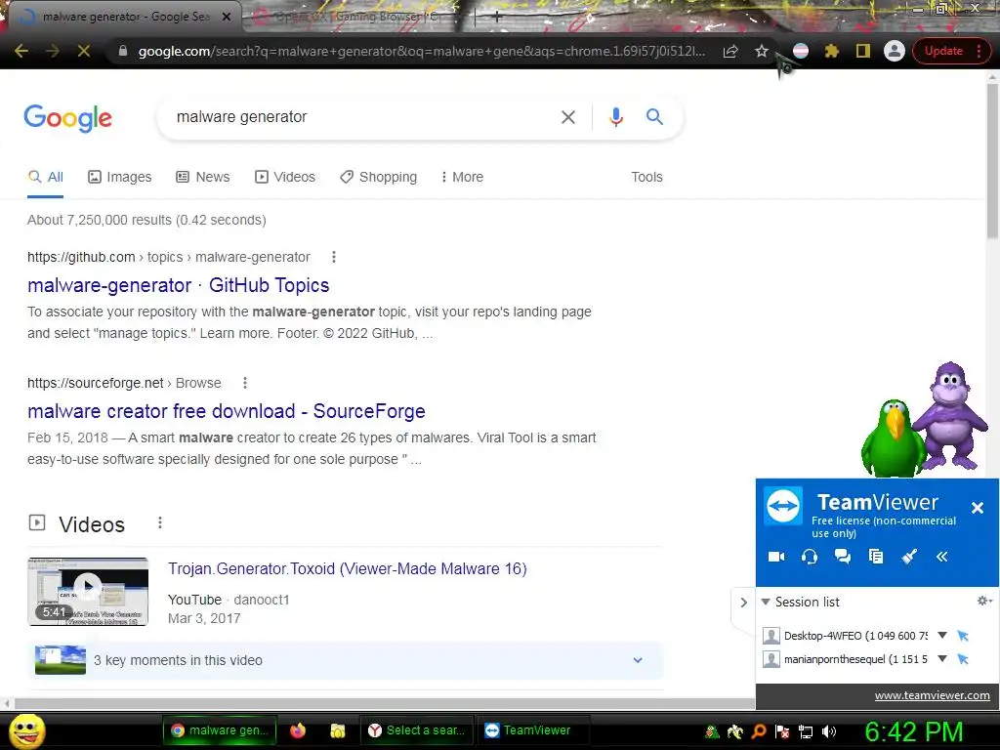Screen dimensions: 1000x750
Task: Click the striped round extension icon
Action: click(x=801, y=51)
